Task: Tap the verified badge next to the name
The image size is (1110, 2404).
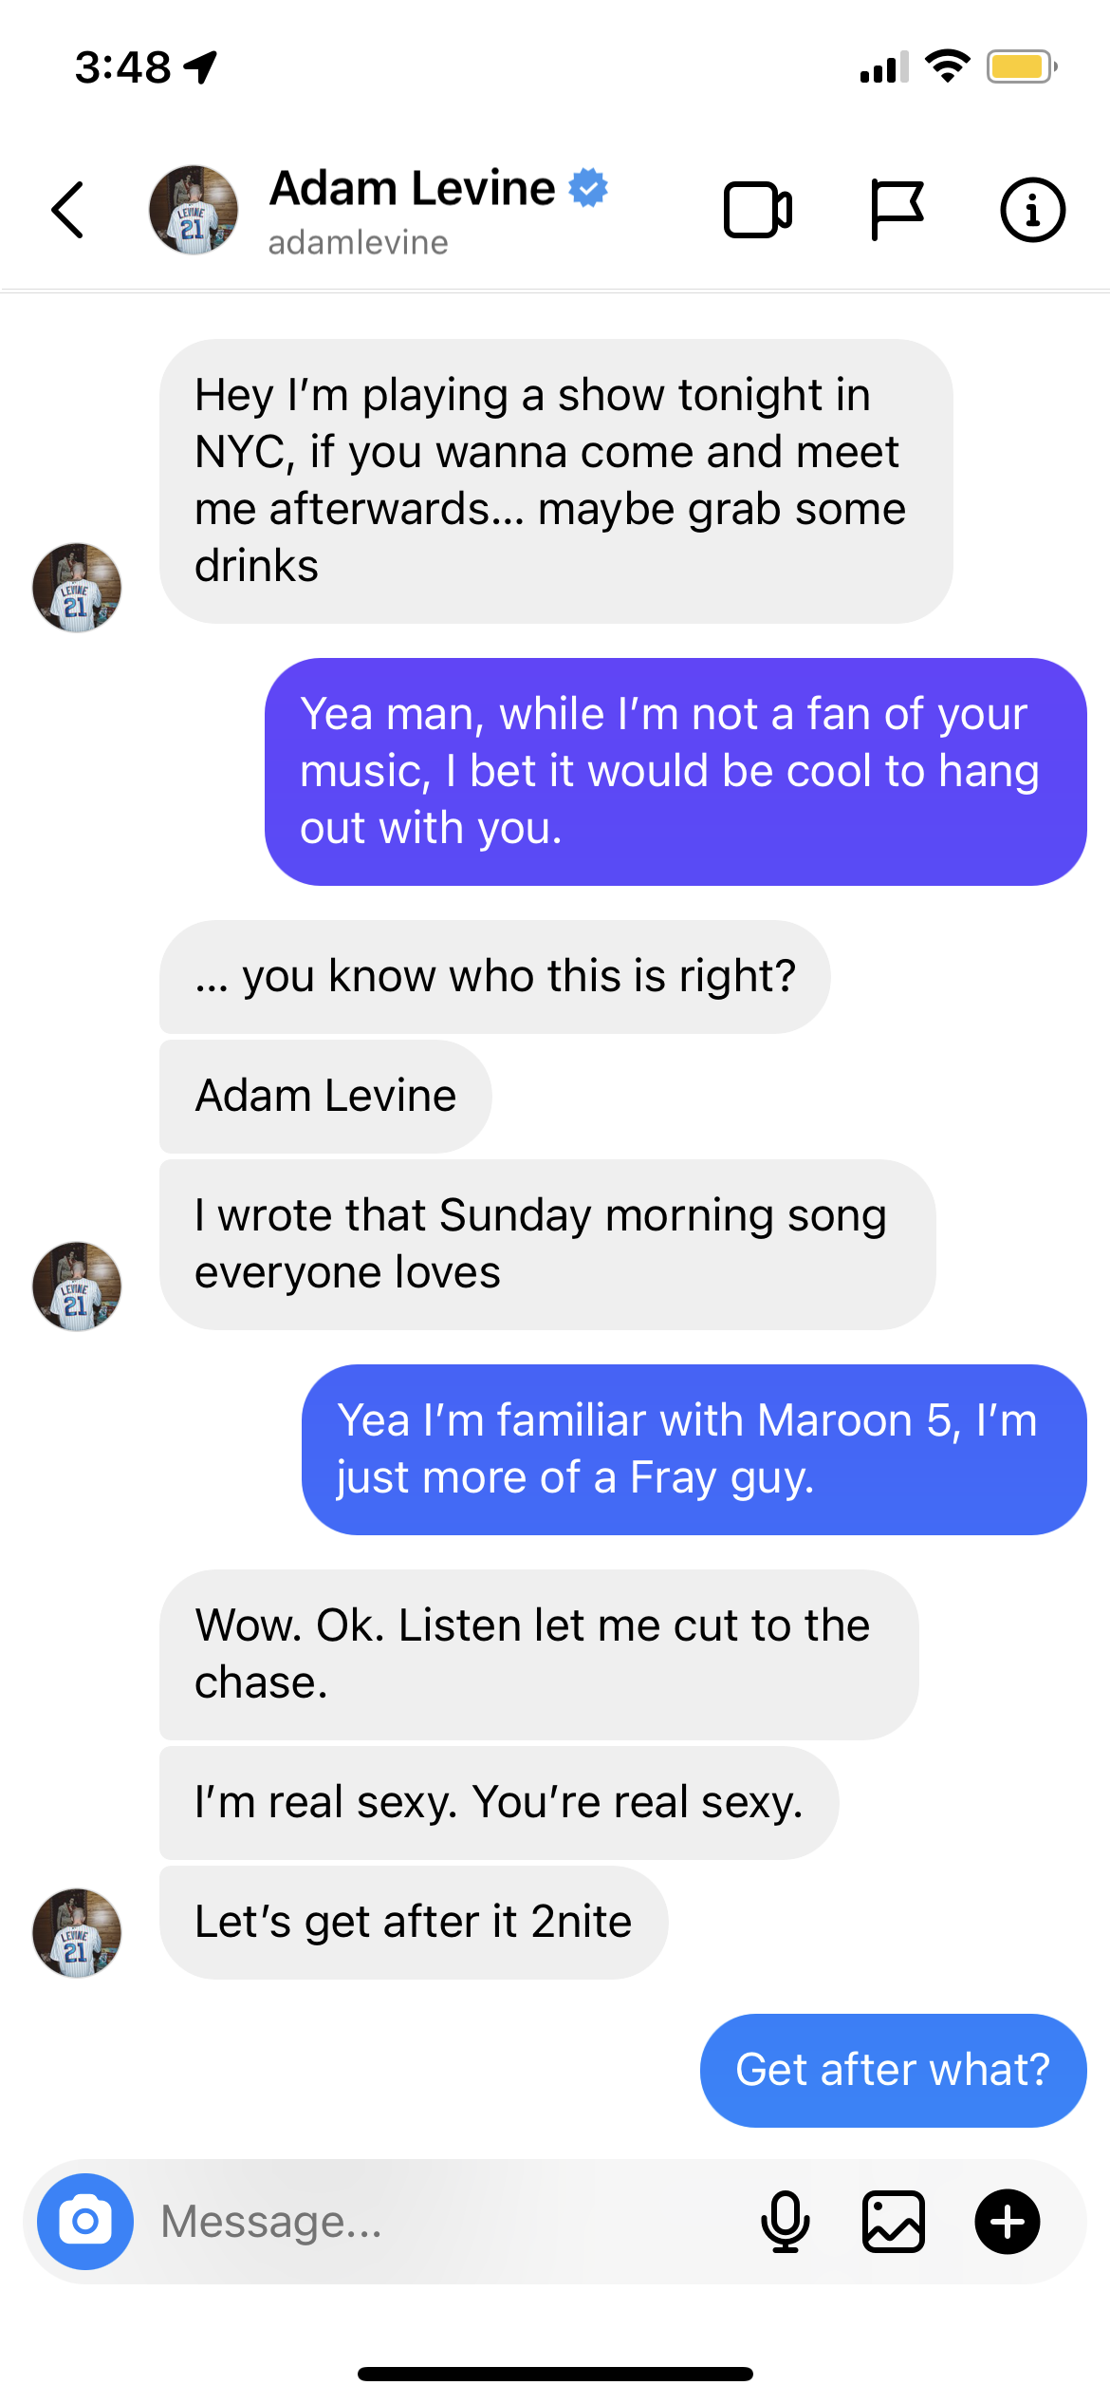Action: tap(588, 187)
